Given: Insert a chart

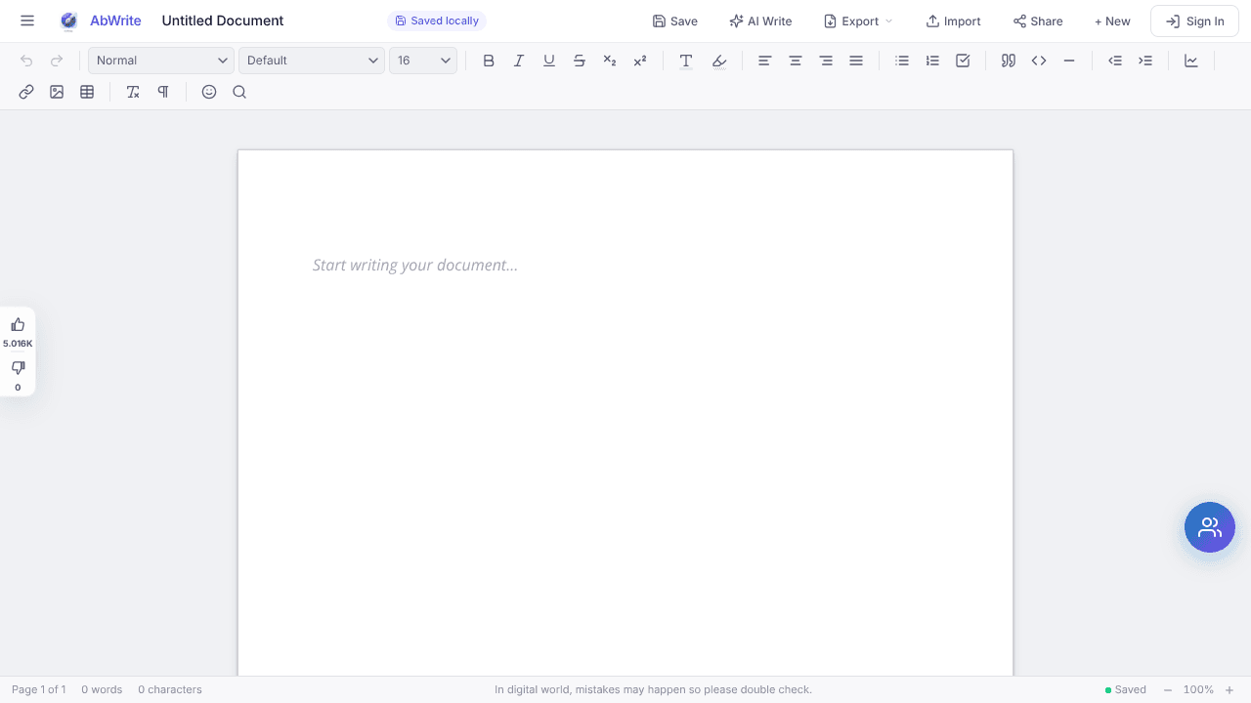Looking at the screenshot, I should tap(1191, 61).
